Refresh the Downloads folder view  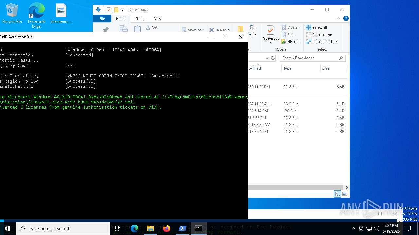tap(273, 58)
